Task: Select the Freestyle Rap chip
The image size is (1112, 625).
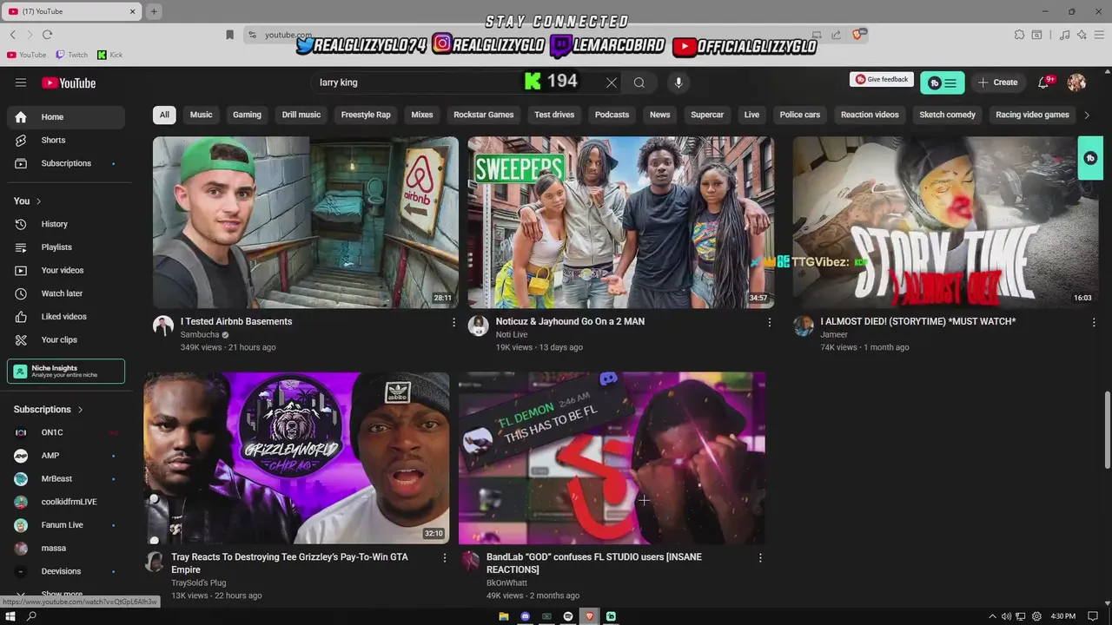Action: pos(366,115)
